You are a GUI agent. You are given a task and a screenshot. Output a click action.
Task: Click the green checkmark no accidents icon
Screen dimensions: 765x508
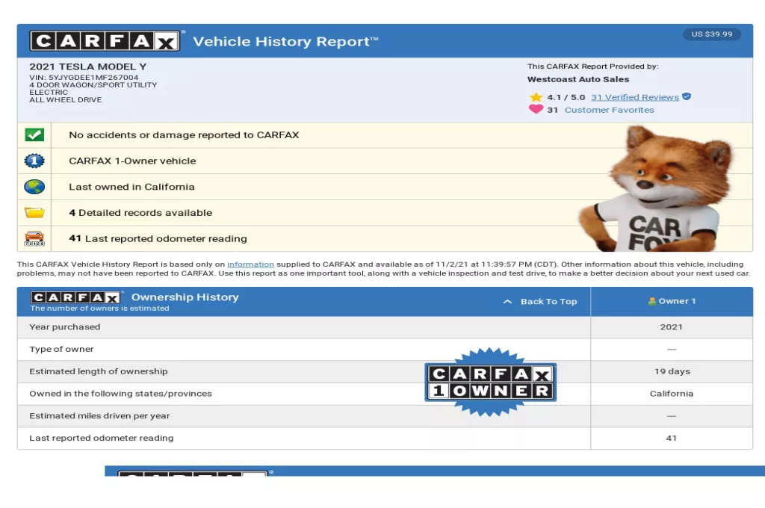(34, 135)
